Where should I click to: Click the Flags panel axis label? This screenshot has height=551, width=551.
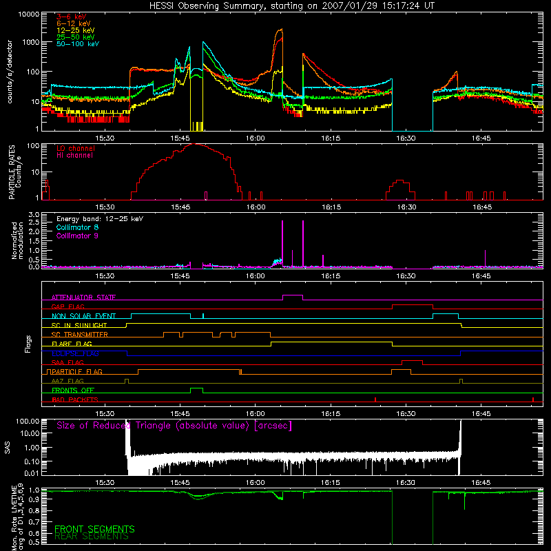[x=28, y=344]
